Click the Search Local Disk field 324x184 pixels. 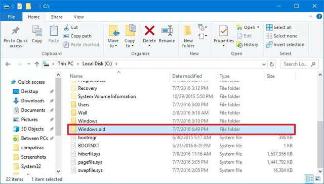click(299, 64)
